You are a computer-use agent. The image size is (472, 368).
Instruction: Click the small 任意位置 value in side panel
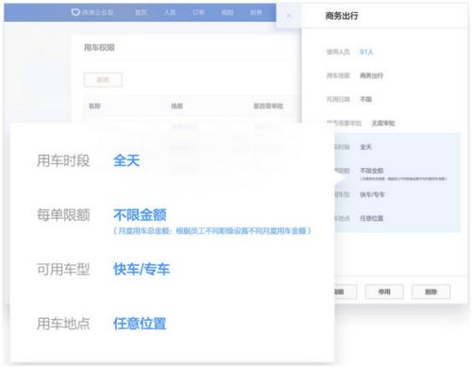[371, 218]
